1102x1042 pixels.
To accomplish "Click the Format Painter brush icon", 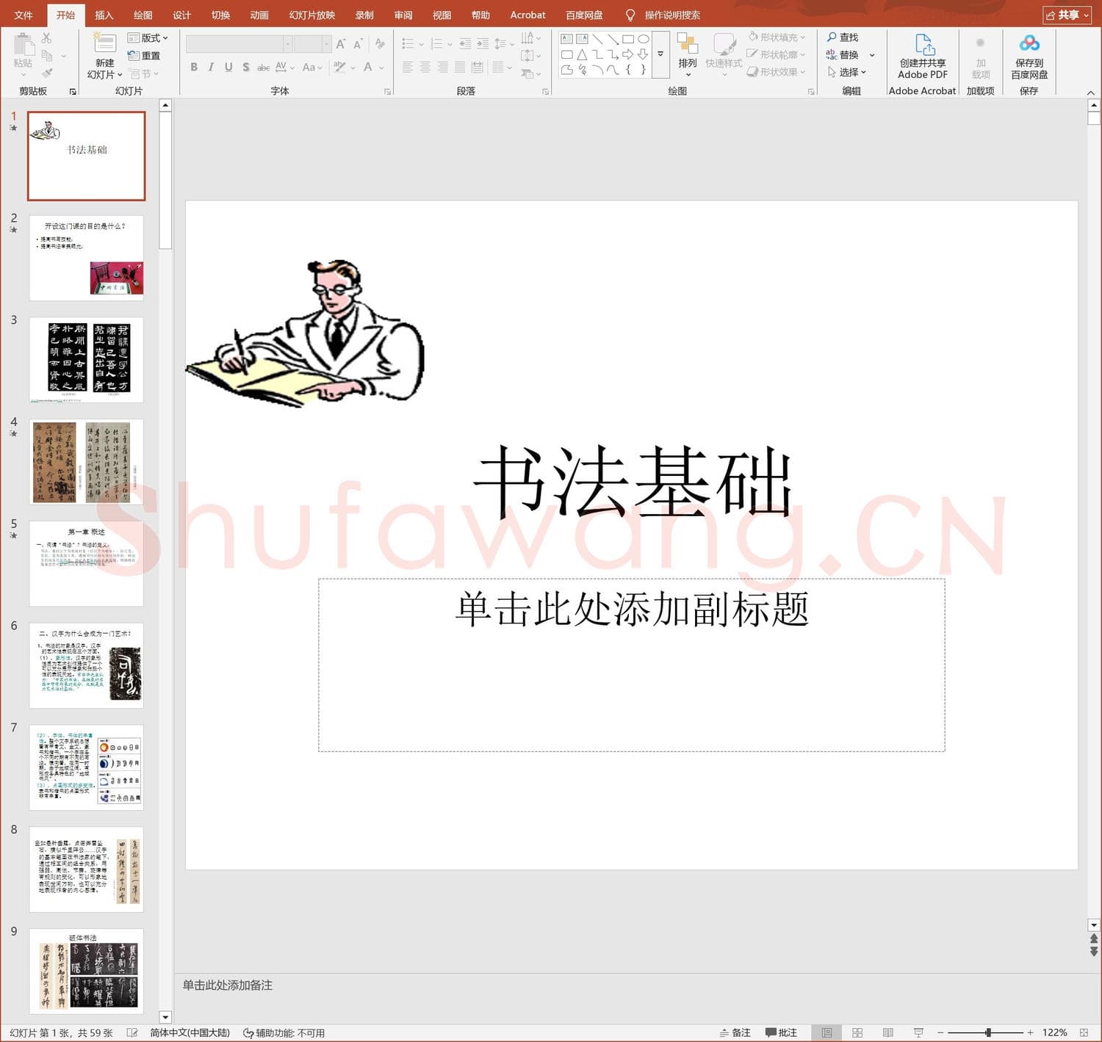I will (x=47, y=73).
